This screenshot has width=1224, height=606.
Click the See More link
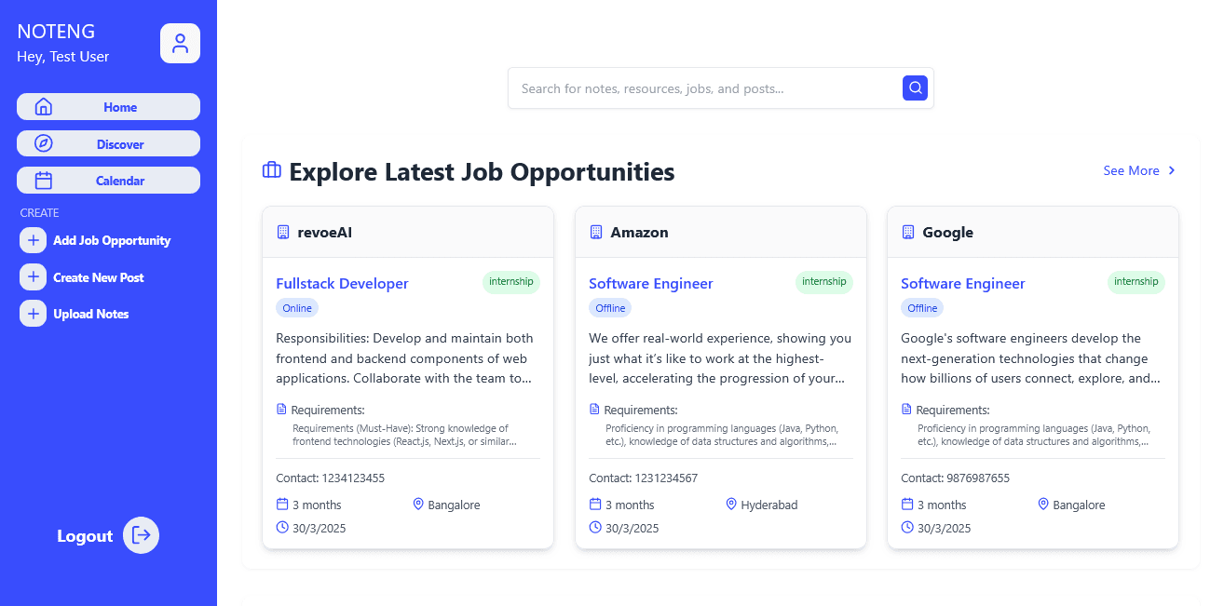pos(1131,170)
